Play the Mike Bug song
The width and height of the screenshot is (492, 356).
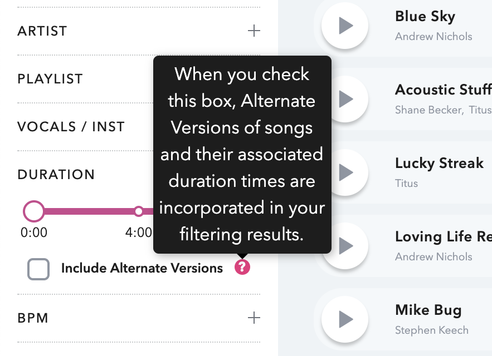coord(345,319)
